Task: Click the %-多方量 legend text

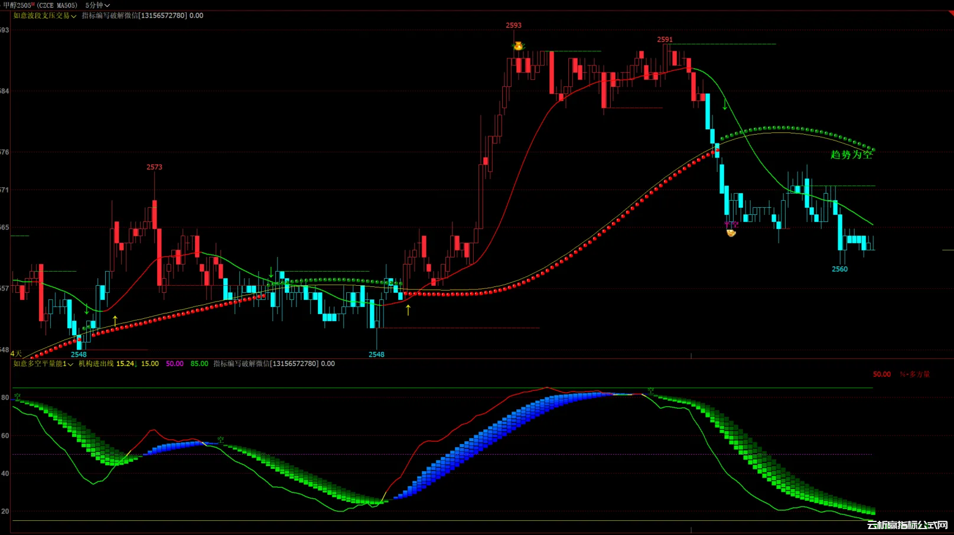Action: [x=914, y=374]
